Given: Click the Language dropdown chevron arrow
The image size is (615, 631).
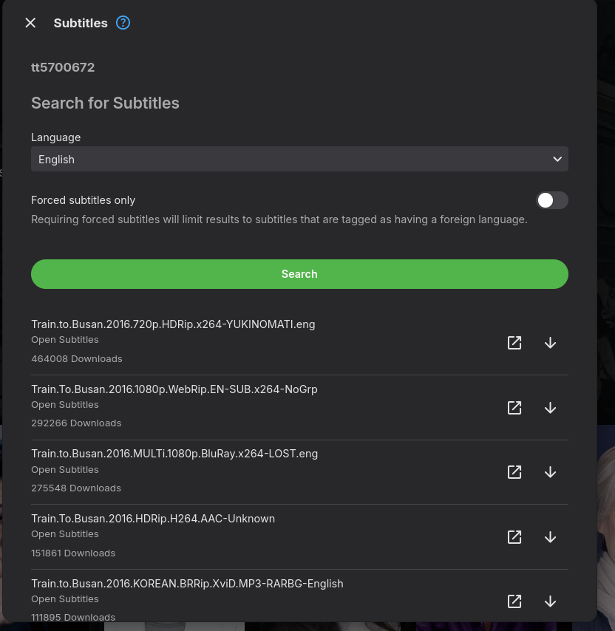Looking at the screenshot, I should coord(557,159).
